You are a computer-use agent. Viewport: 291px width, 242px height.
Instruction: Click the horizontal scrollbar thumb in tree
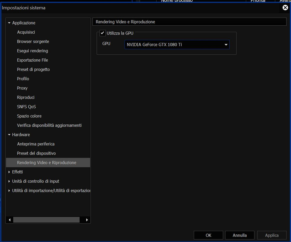click(46, 220)
